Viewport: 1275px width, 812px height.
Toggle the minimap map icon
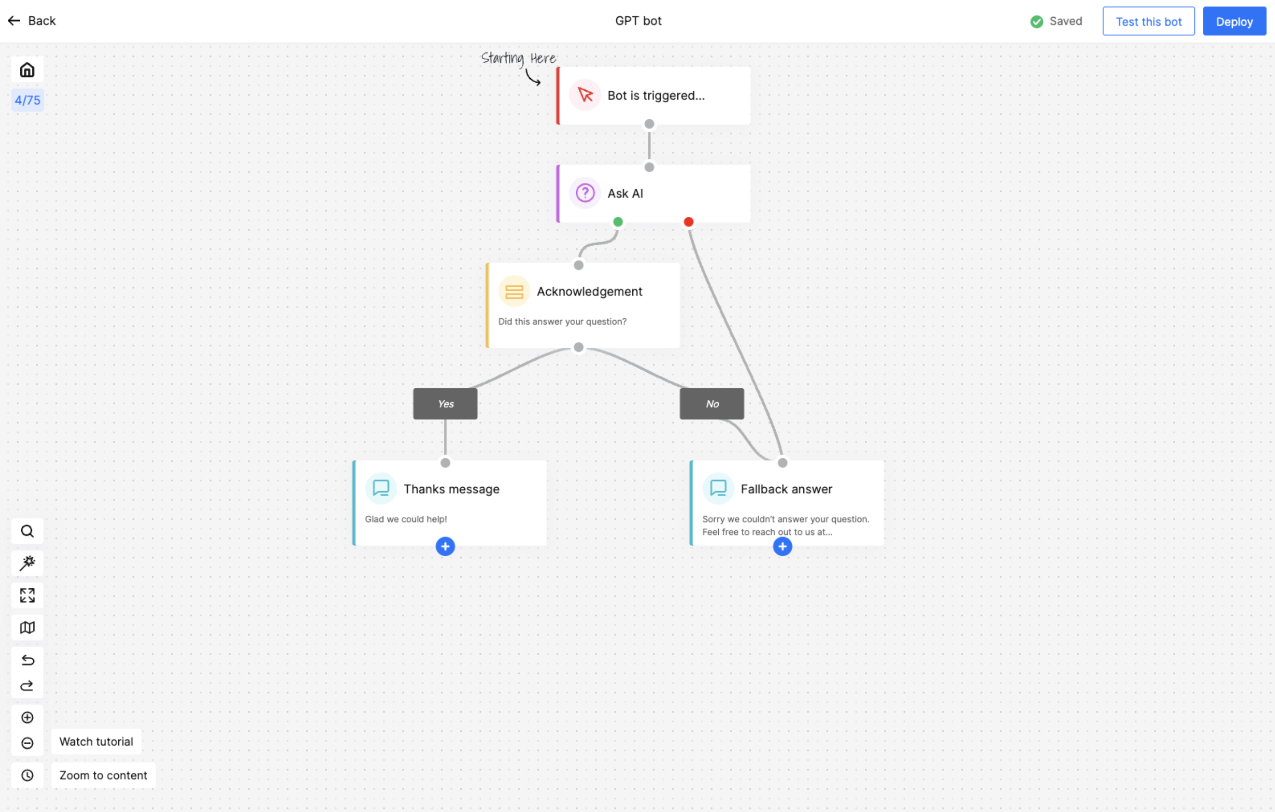[x=27, y=628]
